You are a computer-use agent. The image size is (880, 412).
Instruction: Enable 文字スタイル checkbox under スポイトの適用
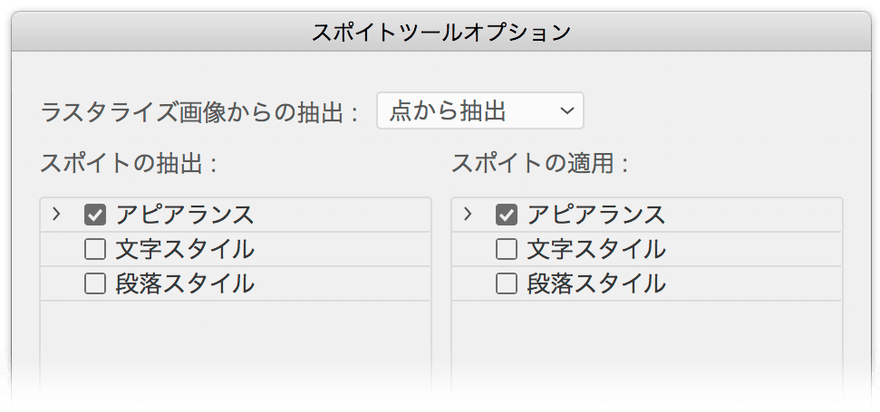click(x=507, y=249)
